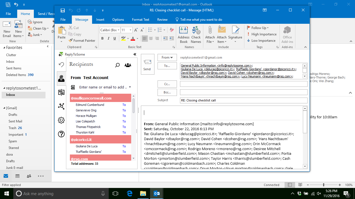Change Giuliana De Luca's To recipient type

(124, 146)
